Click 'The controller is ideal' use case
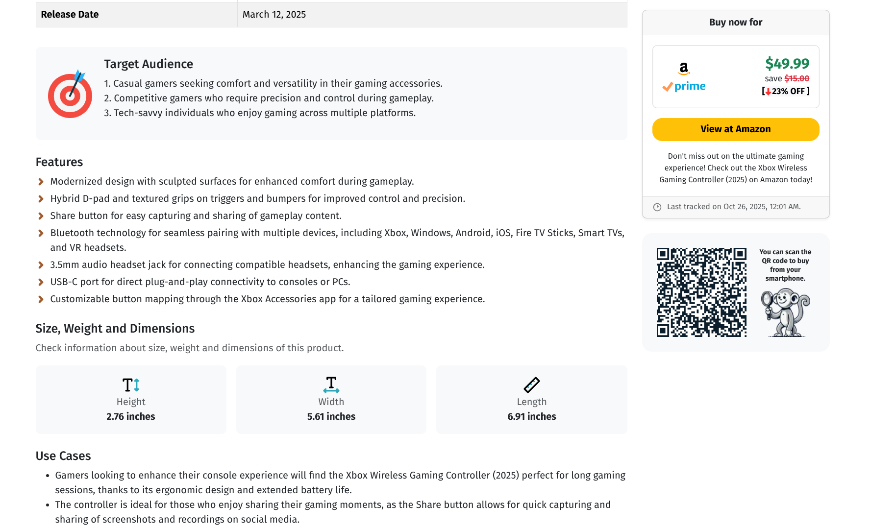Viewport: 871px width, 529px height. coord(333,512)
